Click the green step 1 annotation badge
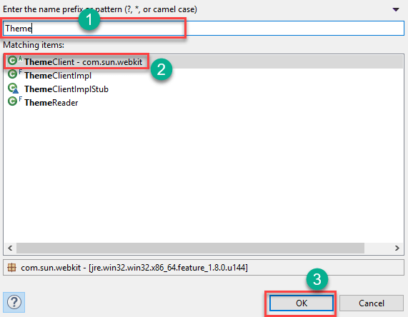408x317 pixels. [89, 19]
